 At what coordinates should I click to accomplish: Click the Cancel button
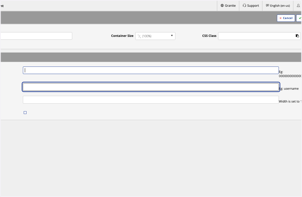pos(286,18)
